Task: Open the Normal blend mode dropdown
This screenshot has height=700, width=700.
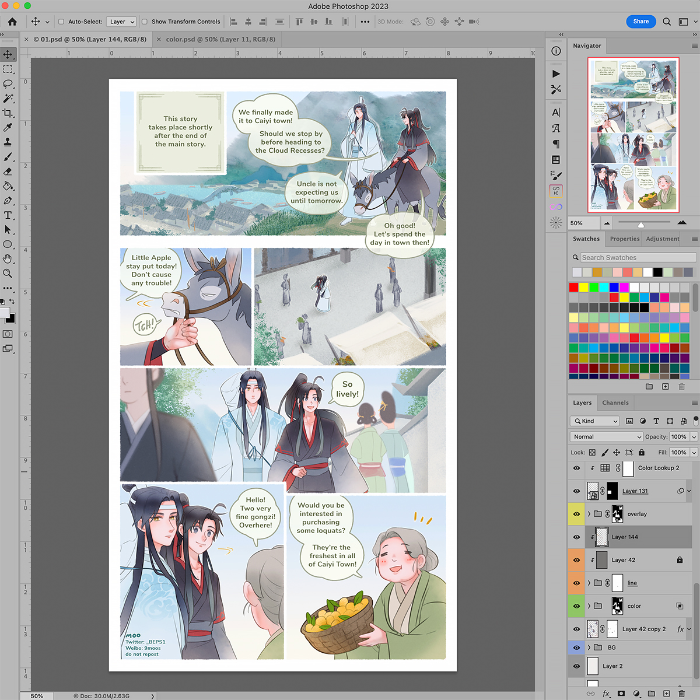Action: (606, 436)
